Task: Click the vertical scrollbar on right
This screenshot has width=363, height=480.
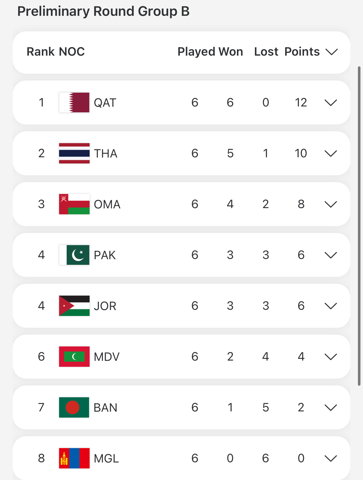Action: pos(359,226)
